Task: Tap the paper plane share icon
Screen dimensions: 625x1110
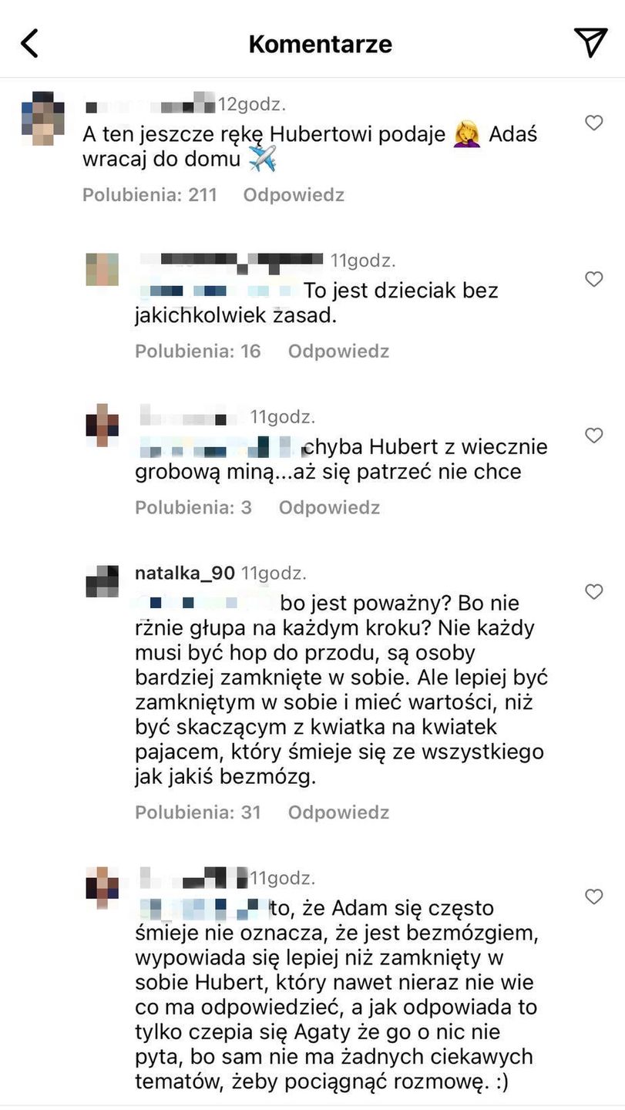Action: pyautogui.click(x=591, y=43)
